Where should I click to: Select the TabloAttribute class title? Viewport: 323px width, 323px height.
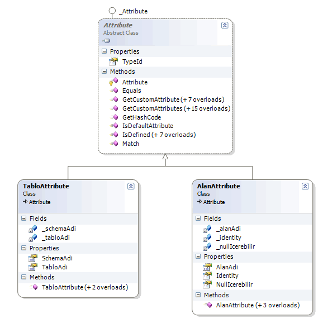(46, 186)
